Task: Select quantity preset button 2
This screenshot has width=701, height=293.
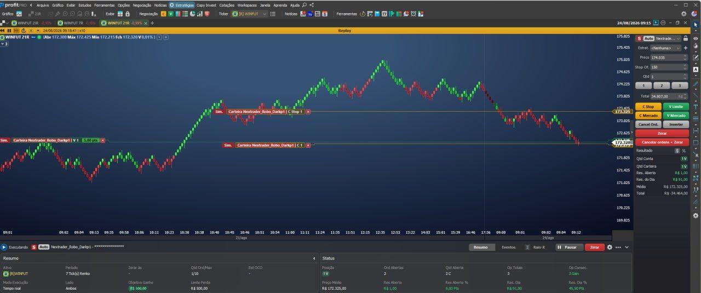Action: pos(662,85)
